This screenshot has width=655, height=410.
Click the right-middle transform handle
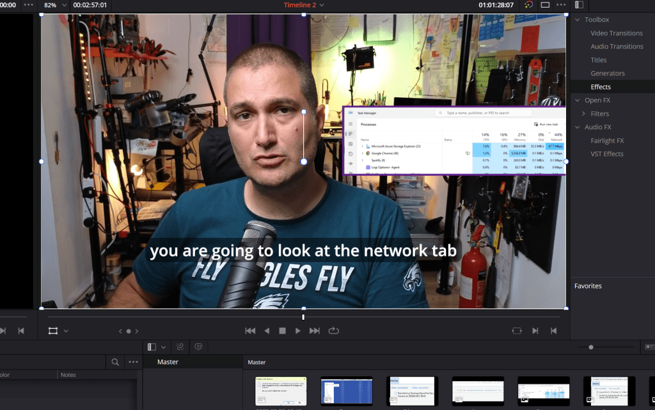[x=566, y=162]
